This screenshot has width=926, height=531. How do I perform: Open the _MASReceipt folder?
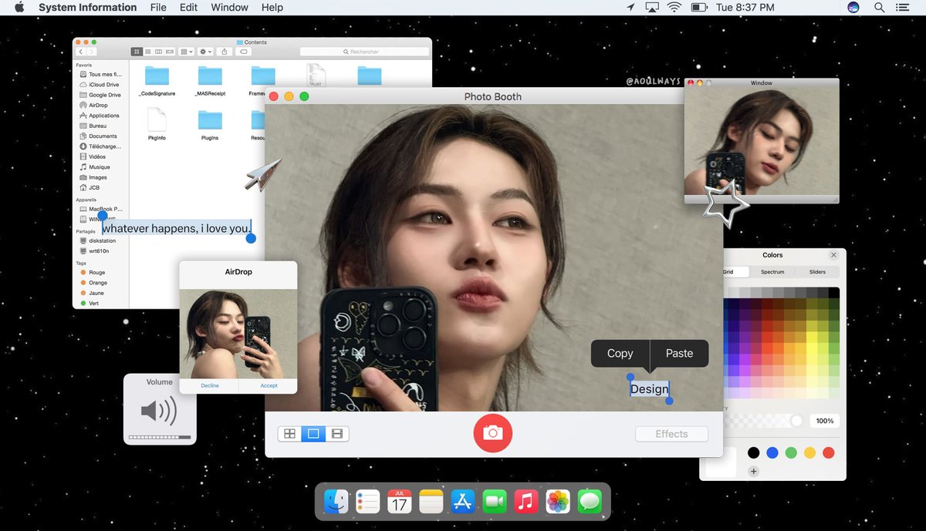point(210,80)
